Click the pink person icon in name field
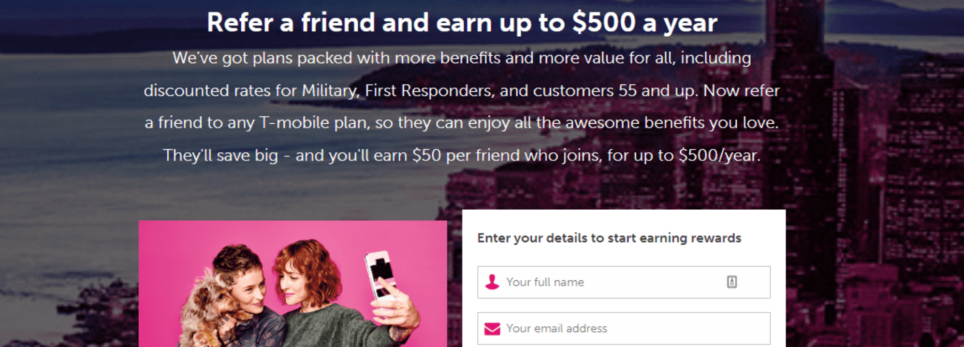This screenshot has width=964, height=347. coord(492,282)
